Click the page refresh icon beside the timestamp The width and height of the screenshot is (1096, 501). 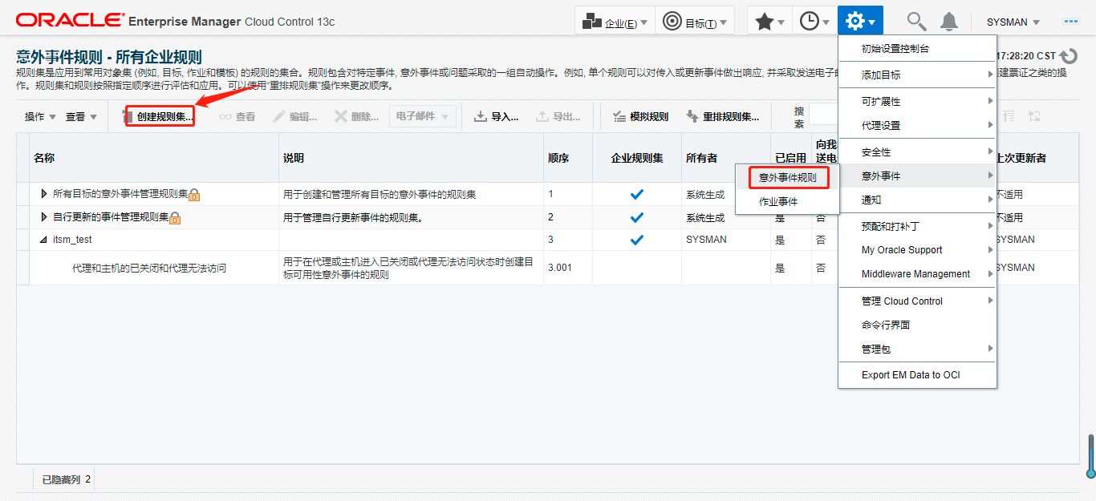[1068, 57]
